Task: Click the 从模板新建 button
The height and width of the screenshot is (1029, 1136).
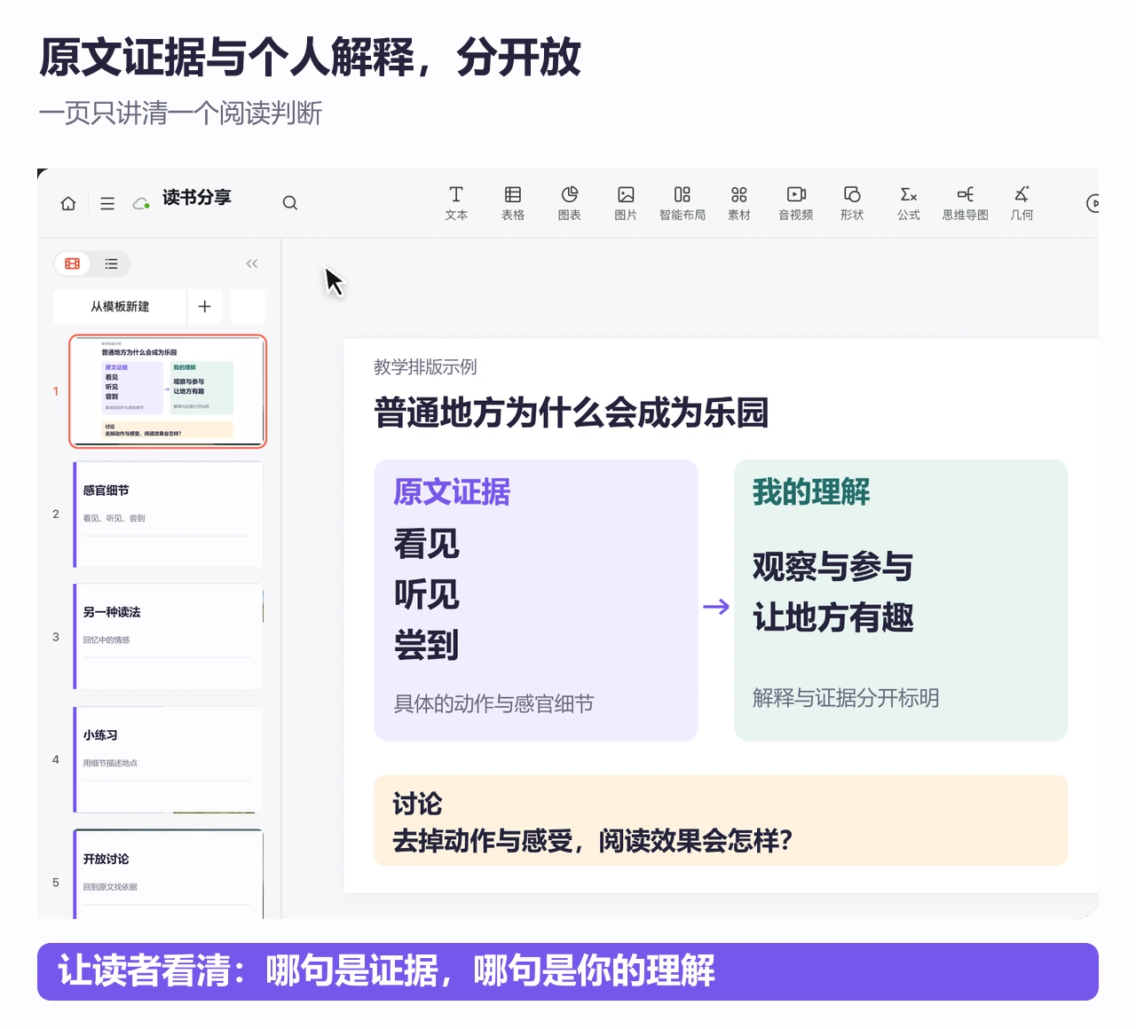Action: point(120,306)
